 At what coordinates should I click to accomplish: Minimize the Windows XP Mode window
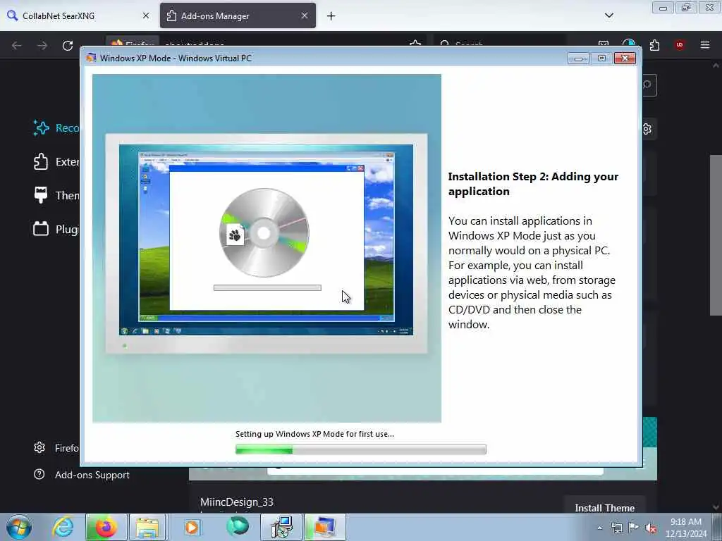pyautogui.click(x=578, y=58)
